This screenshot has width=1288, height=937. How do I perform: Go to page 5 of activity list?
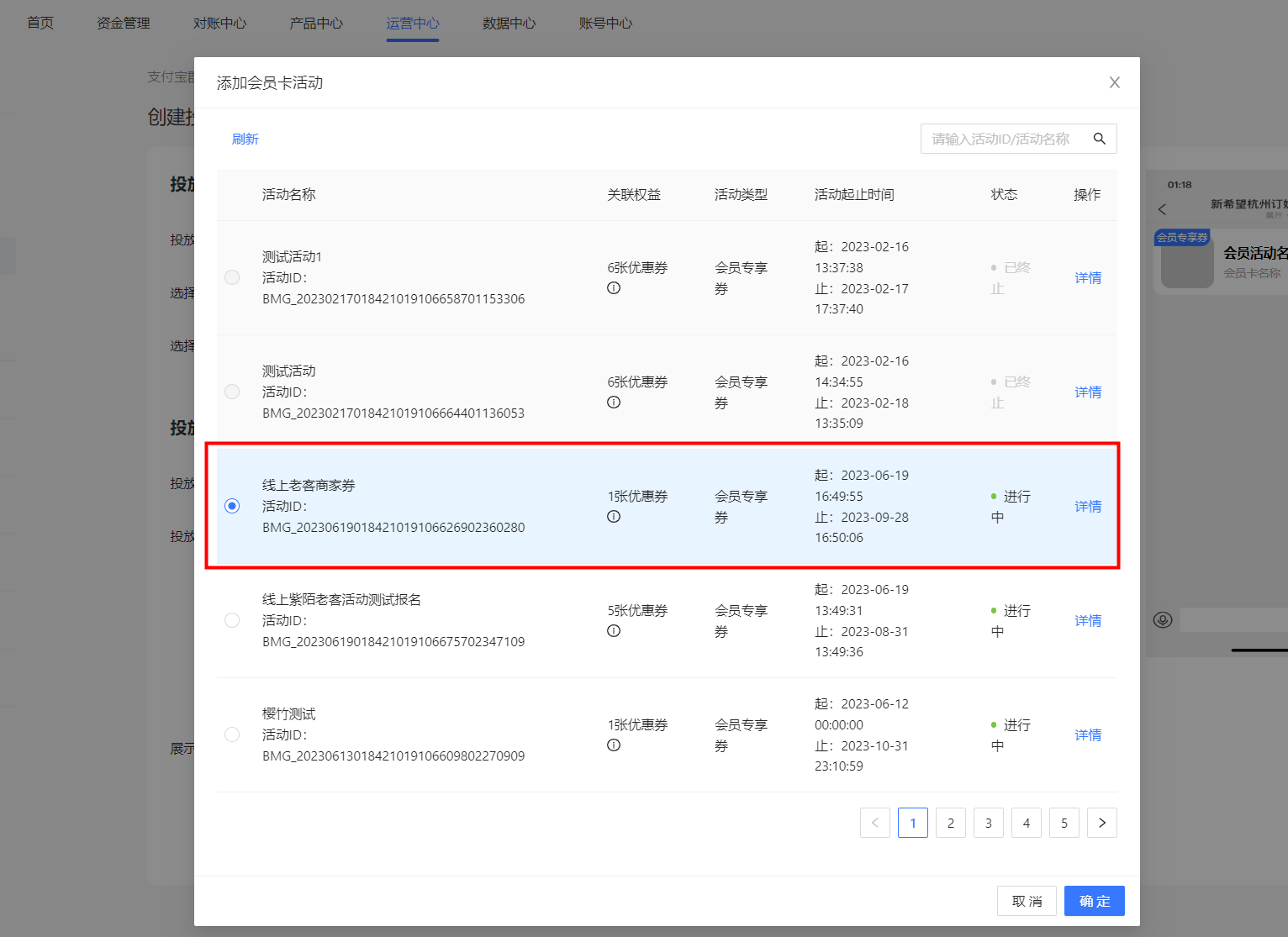click(1064, 823)
